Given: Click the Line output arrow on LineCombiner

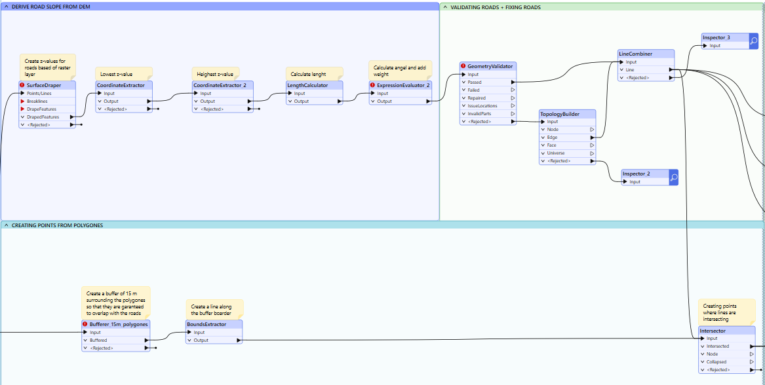Looking at the screenshot, I should coord(671,69).
